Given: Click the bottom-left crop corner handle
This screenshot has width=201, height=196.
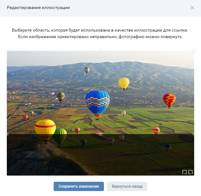Looking at the screenshot, I should 7,134.
